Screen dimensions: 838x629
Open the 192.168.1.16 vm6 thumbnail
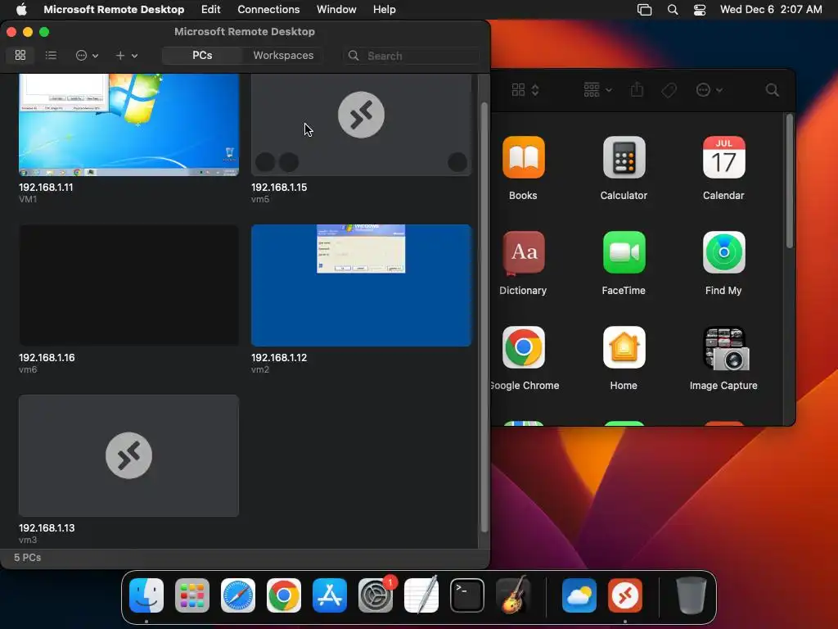pyautogui.click(x=128, y=285)
